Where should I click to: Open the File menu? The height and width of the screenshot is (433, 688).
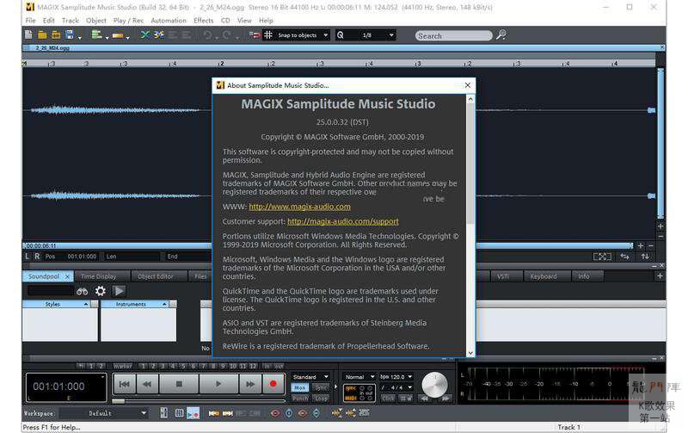pos(30,20)
